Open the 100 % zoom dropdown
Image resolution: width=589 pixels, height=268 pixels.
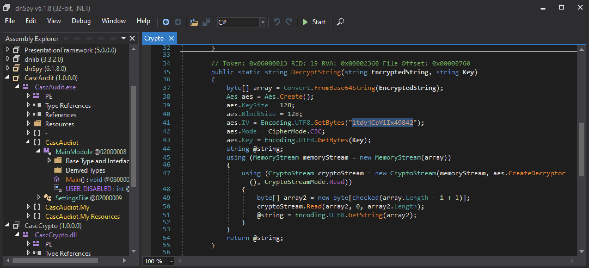tap(171, 261)
